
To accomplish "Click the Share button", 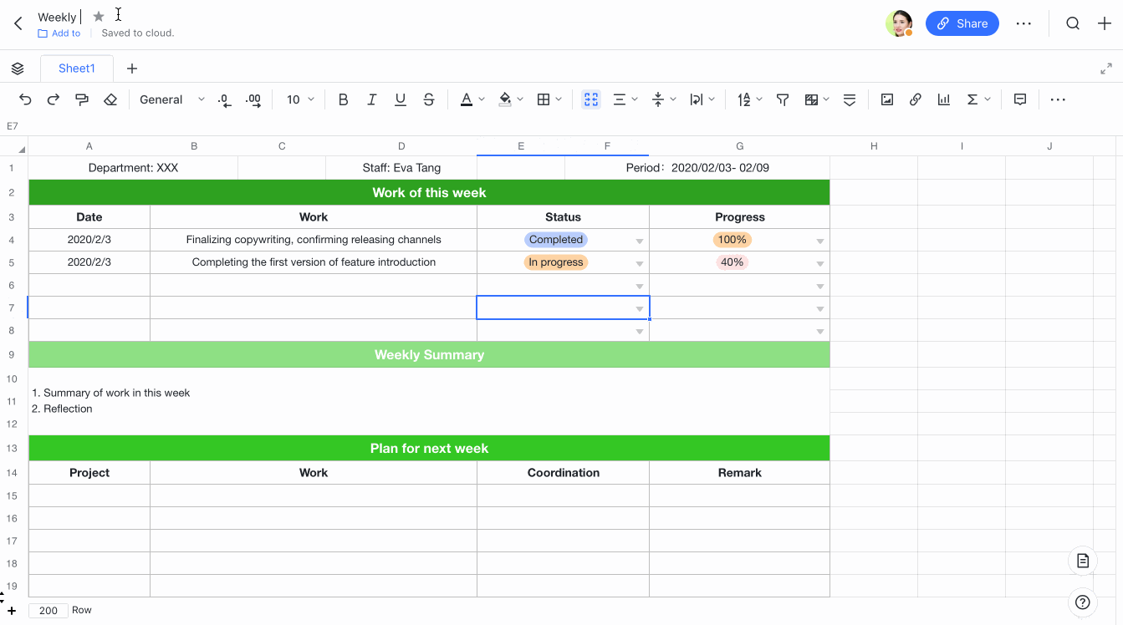I will [962, 23].
